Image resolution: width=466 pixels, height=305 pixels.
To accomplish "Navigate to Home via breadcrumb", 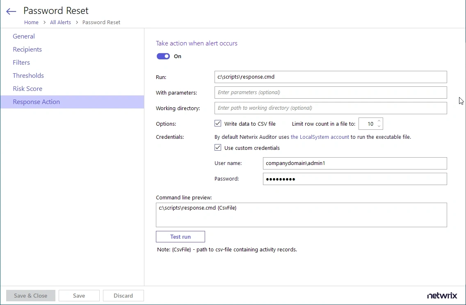I will [x=31, y=22].
